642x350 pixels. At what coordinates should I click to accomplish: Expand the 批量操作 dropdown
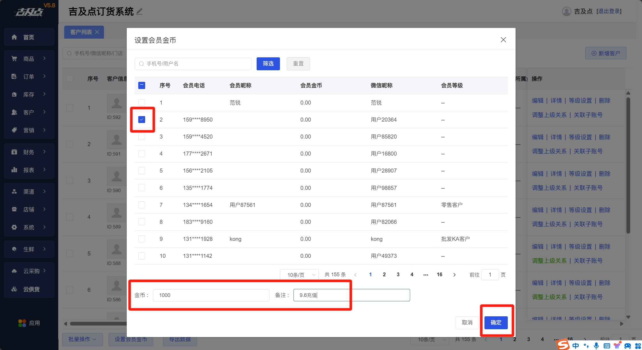coord(82,339)
